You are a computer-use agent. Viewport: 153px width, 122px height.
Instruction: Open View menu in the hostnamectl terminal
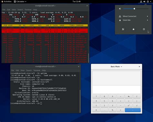(x=23, y=70)
